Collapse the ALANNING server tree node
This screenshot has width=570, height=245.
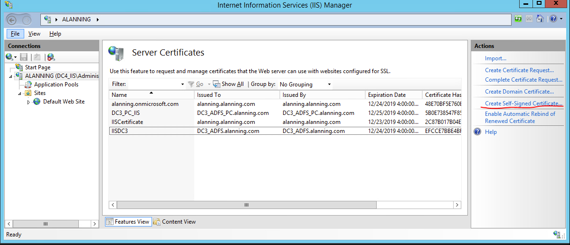tap(11, 76)
